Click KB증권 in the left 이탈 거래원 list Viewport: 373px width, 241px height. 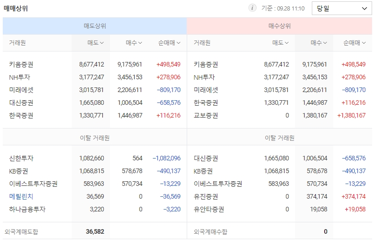(x=19, y=171)
